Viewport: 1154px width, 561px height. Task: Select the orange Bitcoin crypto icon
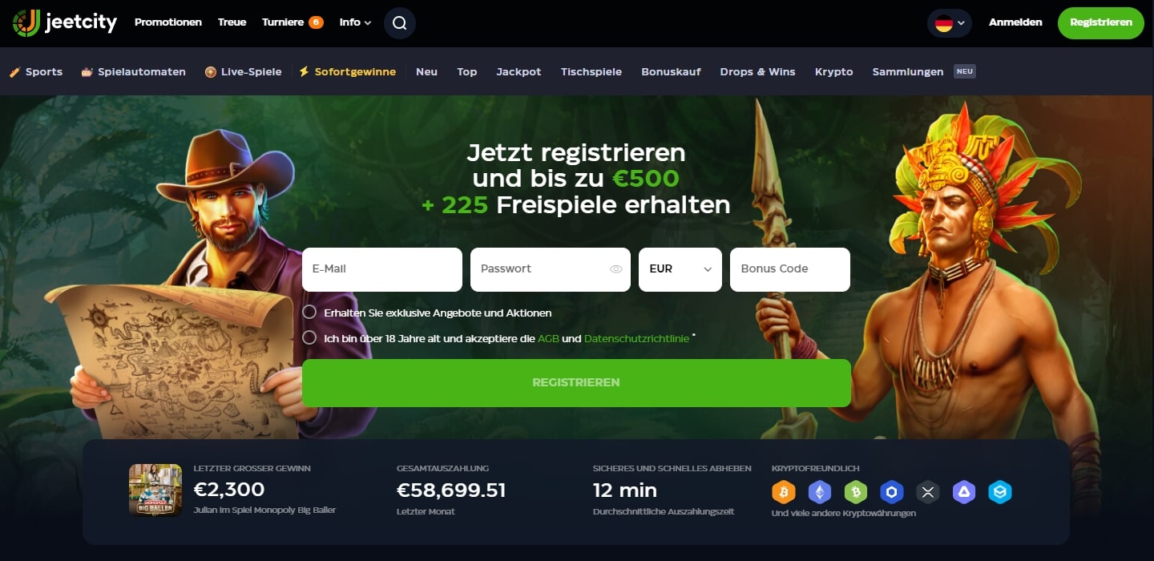click(x=784, y=492)
